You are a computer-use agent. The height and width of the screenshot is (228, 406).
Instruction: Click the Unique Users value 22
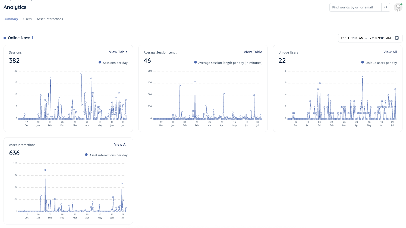[x=282, y=61]
